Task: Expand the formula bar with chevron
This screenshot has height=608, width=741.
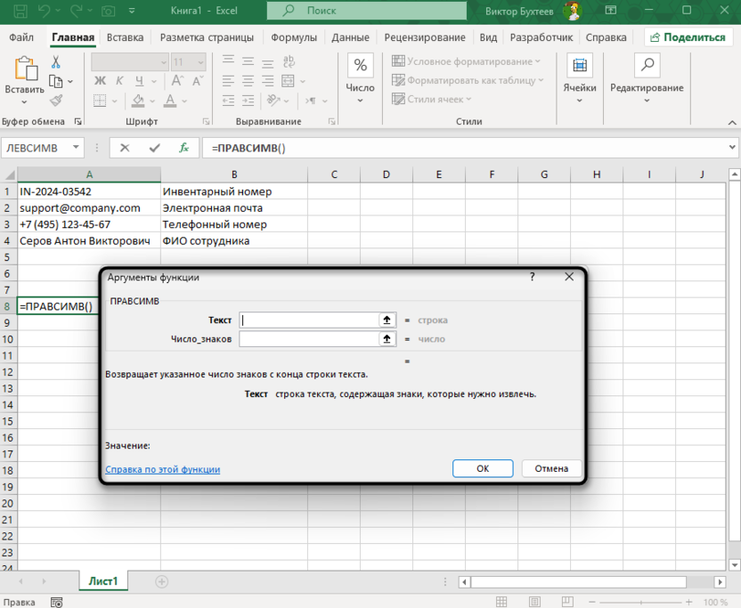Action: [x=732, y=148]
